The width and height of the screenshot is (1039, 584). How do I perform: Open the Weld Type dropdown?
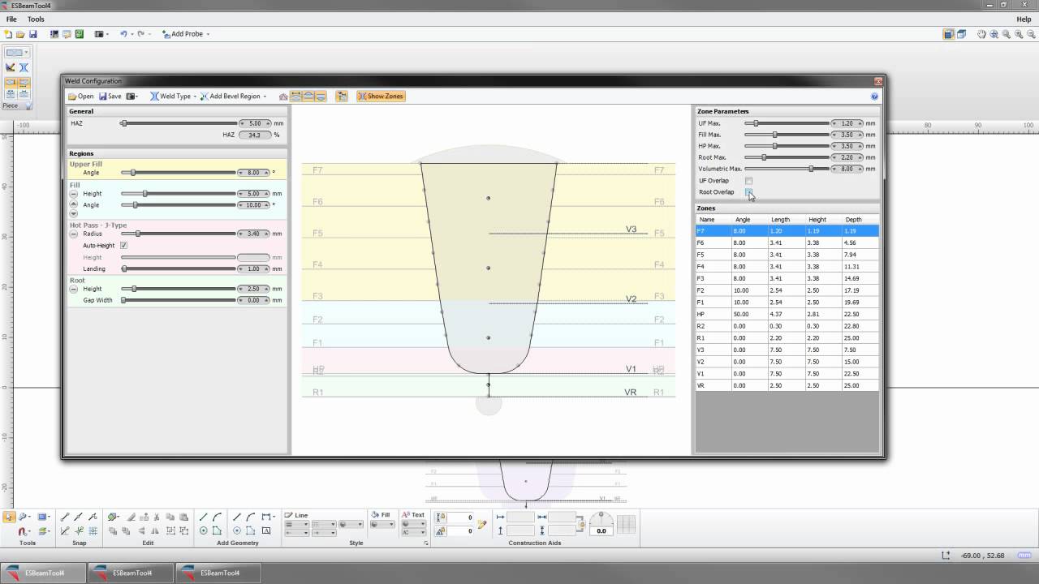(x=173, y=96)
